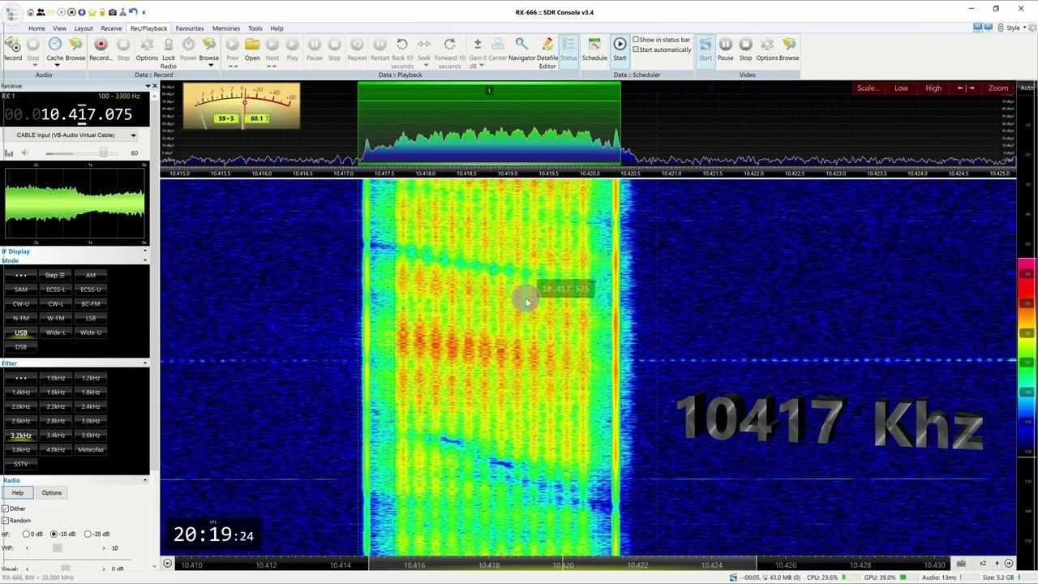This screenshot has height=584, width=1038.
Task: Switch to the Receive ribbon tab
Action: tap(111, 28)
